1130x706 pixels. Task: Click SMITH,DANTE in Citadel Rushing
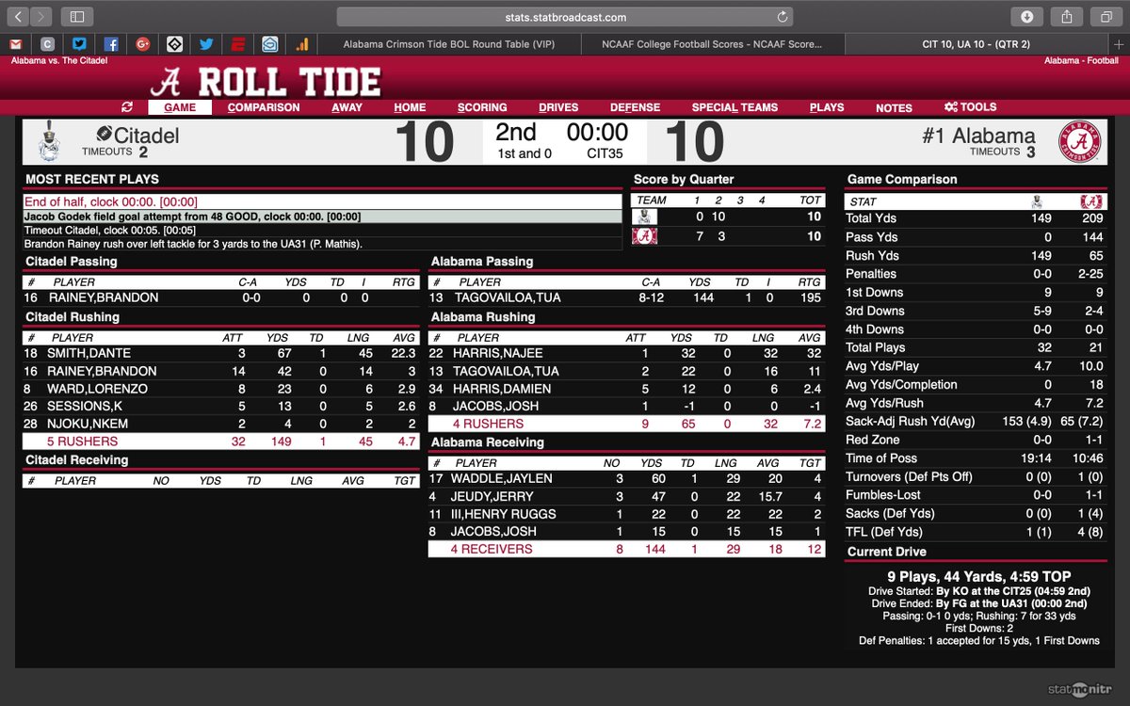click(90, 352)
